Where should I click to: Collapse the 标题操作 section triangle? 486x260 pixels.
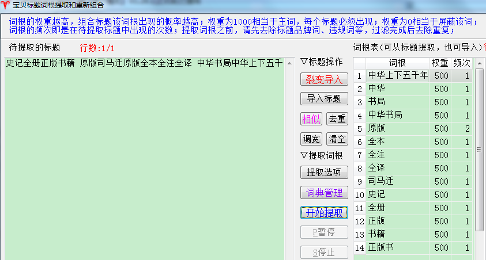(x=304, y=62)
